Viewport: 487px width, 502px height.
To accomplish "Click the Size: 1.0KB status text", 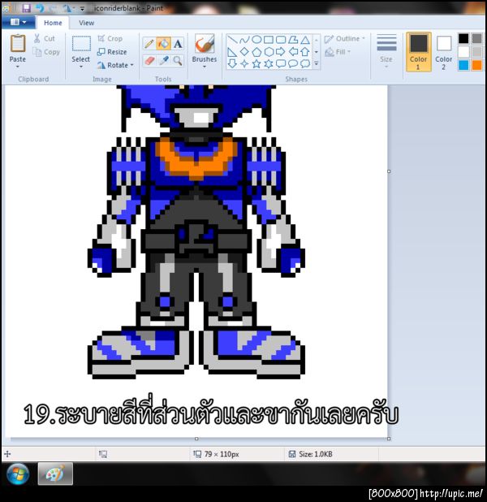I will coord(316,454).
